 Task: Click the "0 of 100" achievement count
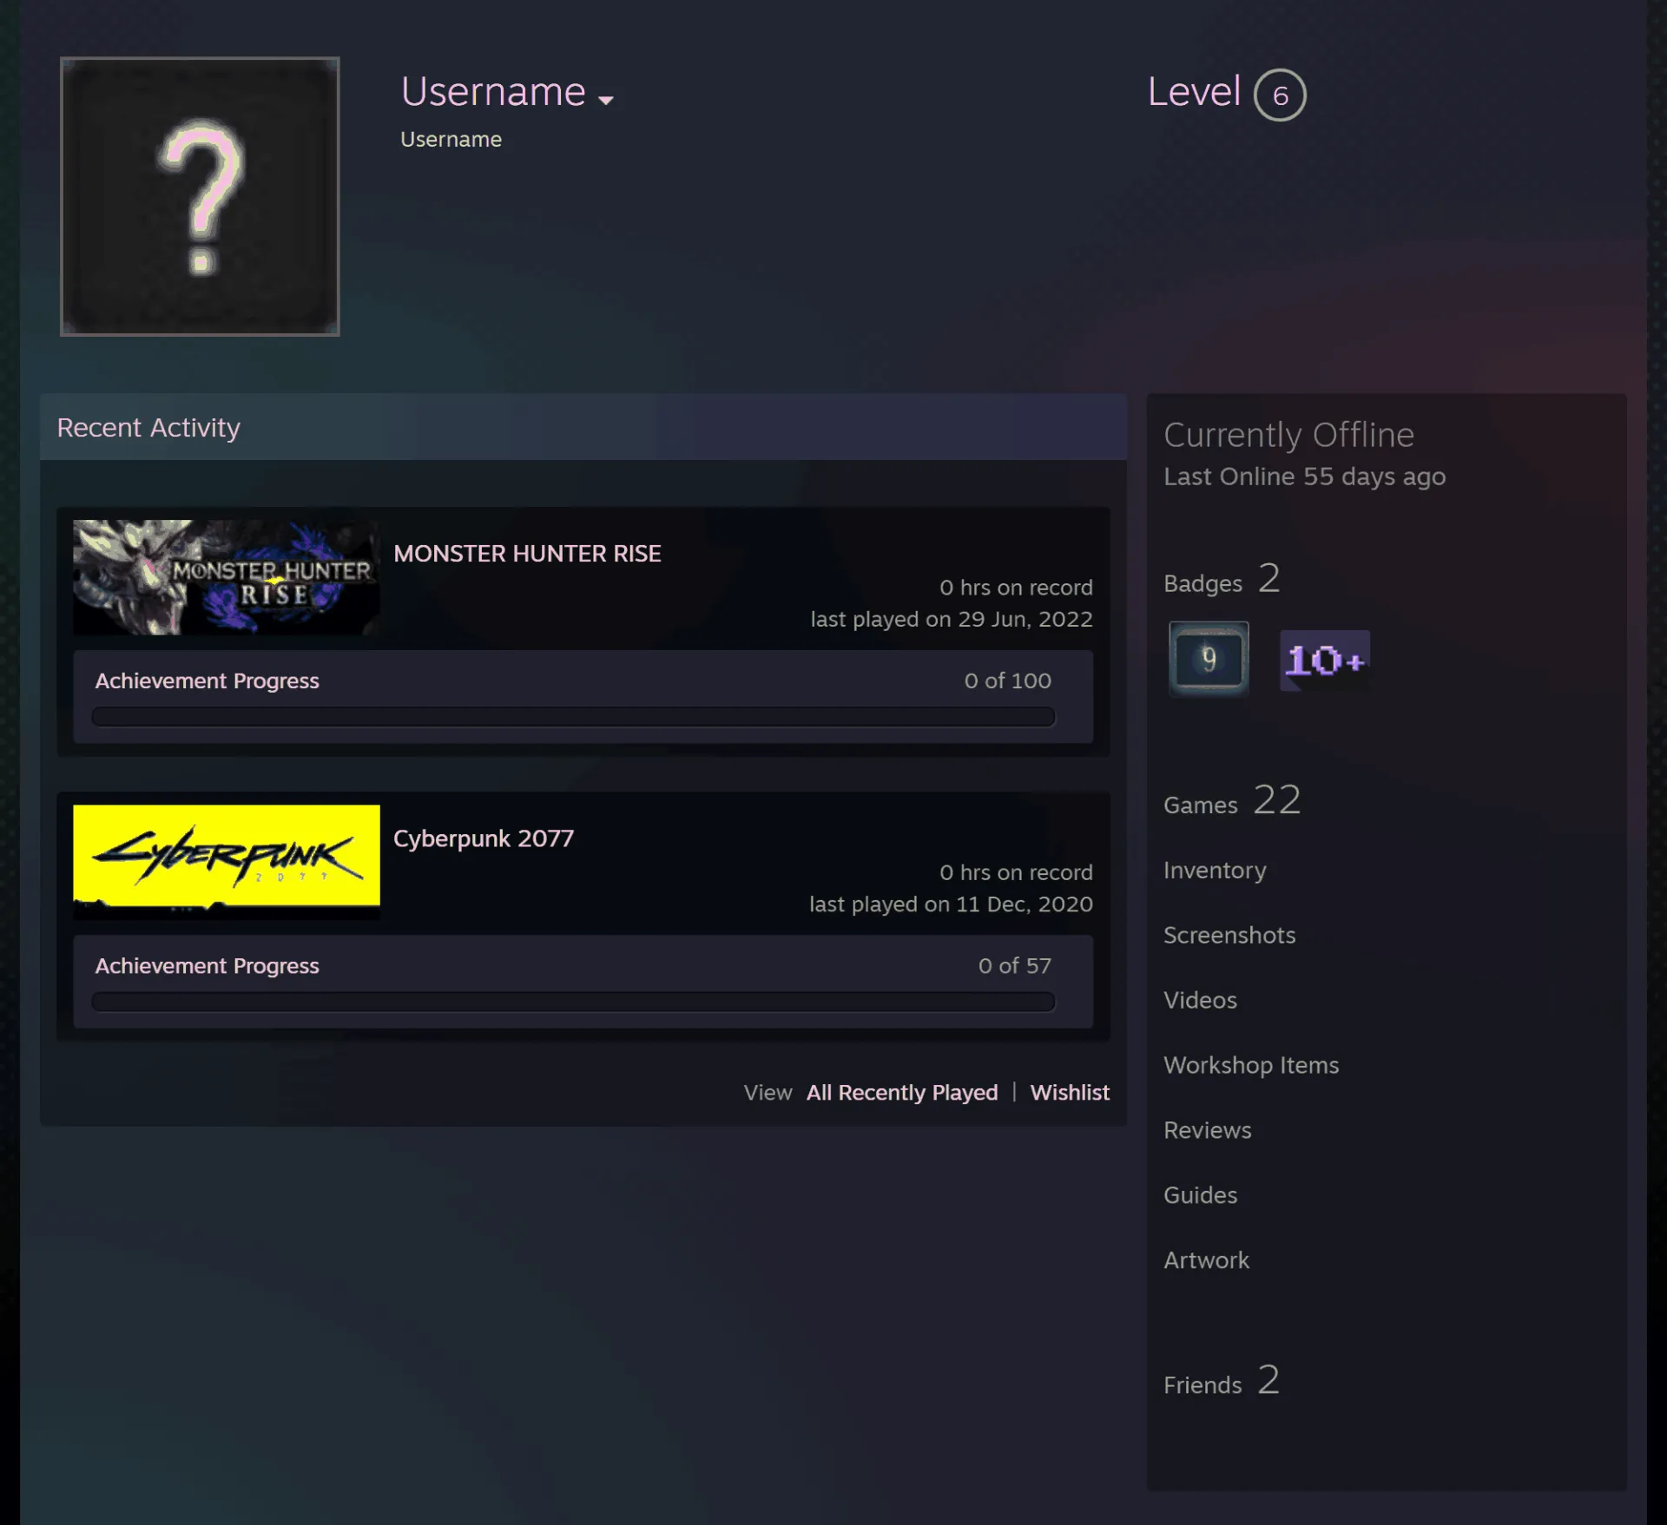click(x=1007, y=681)
